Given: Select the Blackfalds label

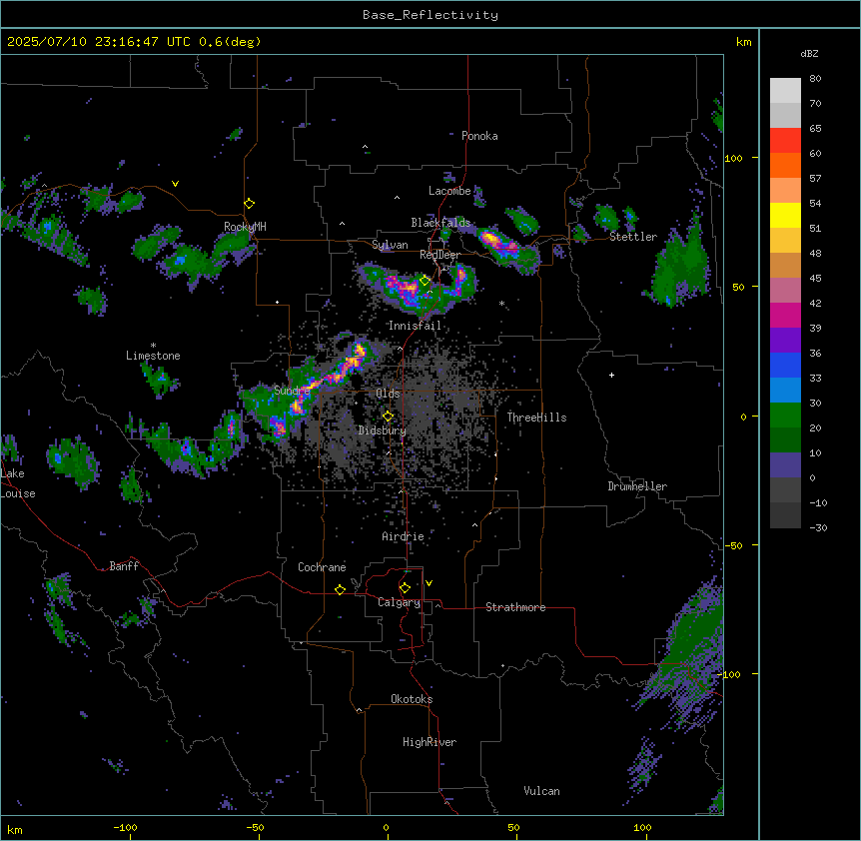Looking at the screenshot, I should click(x=440, y=223).
